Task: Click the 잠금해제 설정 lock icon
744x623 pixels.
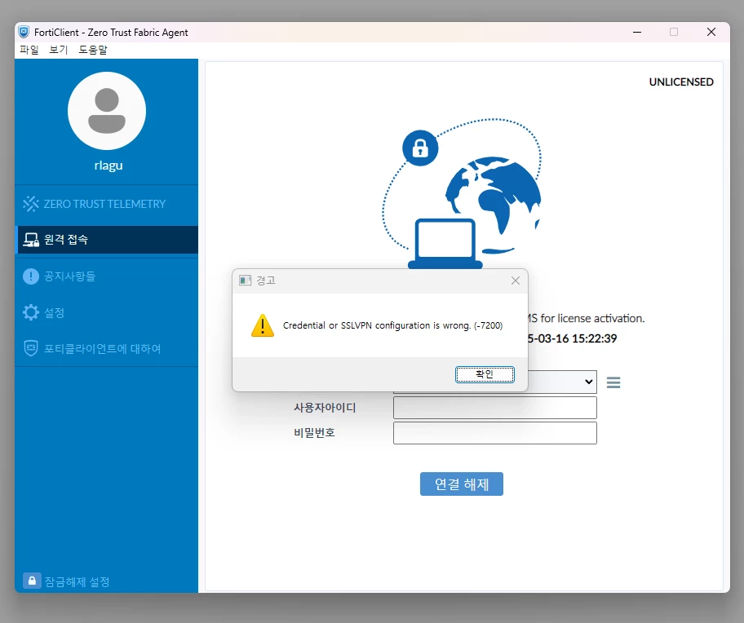Action: (32, 581)
